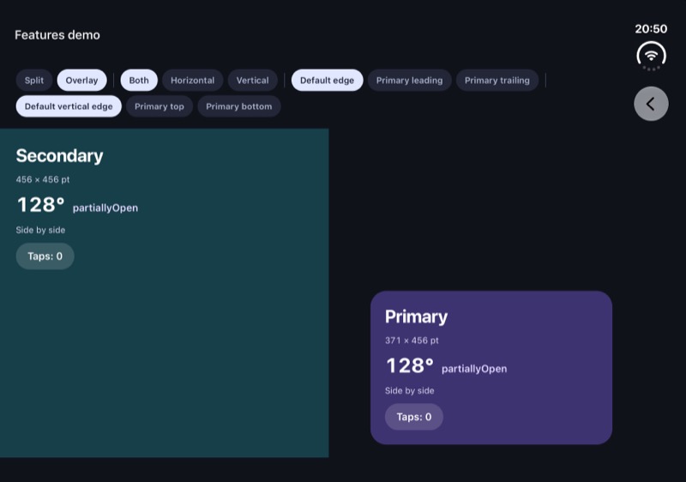Tap the Primary pane Taps: 0 button
The image size is (686, 482).
414,417
